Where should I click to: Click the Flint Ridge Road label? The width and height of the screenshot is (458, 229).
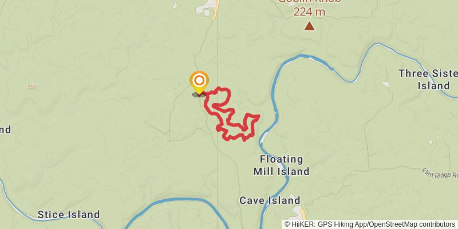[x=440, y=175]
